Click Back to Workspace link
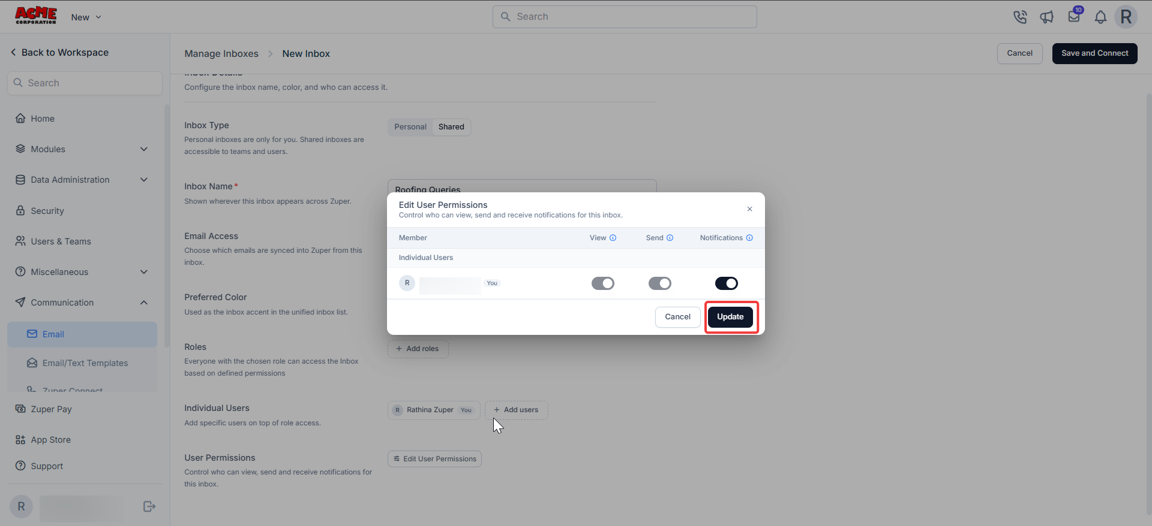Screen dimensions: 1152x526 pyautogui.click(x=59, y=53)
